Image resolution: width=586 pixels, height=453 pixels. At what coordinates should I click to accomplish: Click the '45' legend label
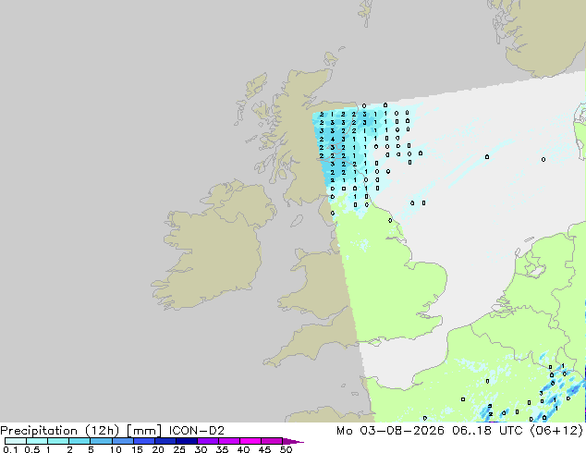(265, 449)
